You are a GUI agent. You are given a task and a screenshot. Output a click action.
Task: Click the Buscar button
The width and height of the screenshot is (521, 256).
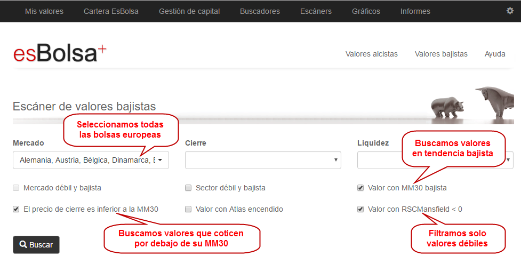(36, 245)
